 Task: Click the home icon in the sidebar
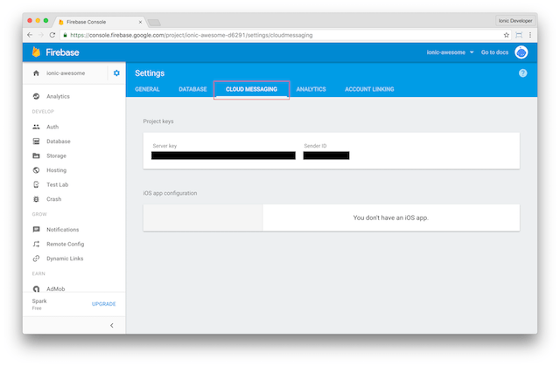point(36,73)
